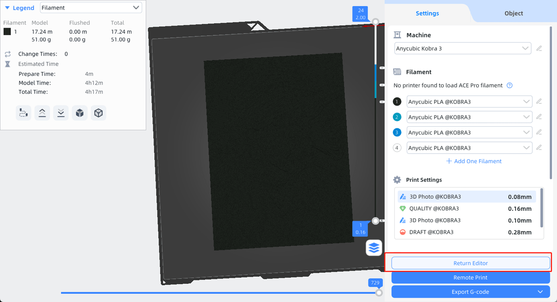Toggle the travel path display icon
557x302 pixels.
(23, 112)
